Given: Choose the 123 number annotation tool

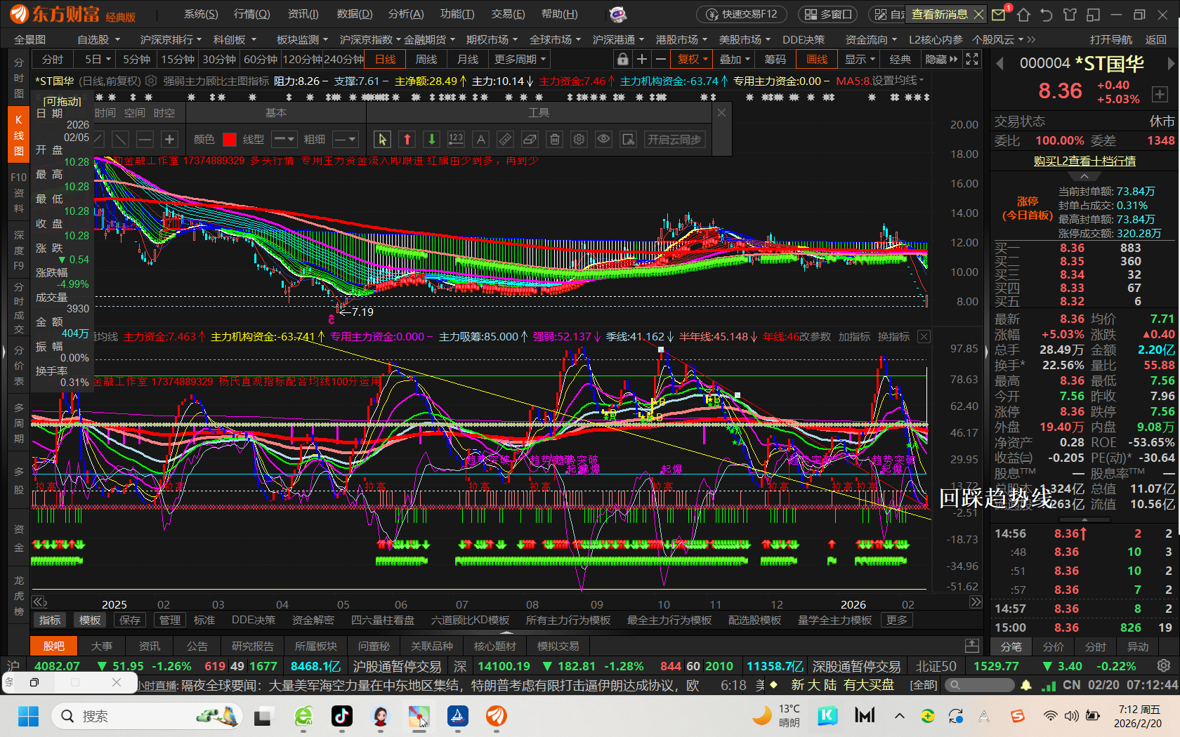Looking at the screenshot, I should (456, 139).
